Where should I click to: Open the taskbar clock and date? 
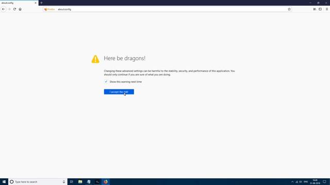coord(315,182)
